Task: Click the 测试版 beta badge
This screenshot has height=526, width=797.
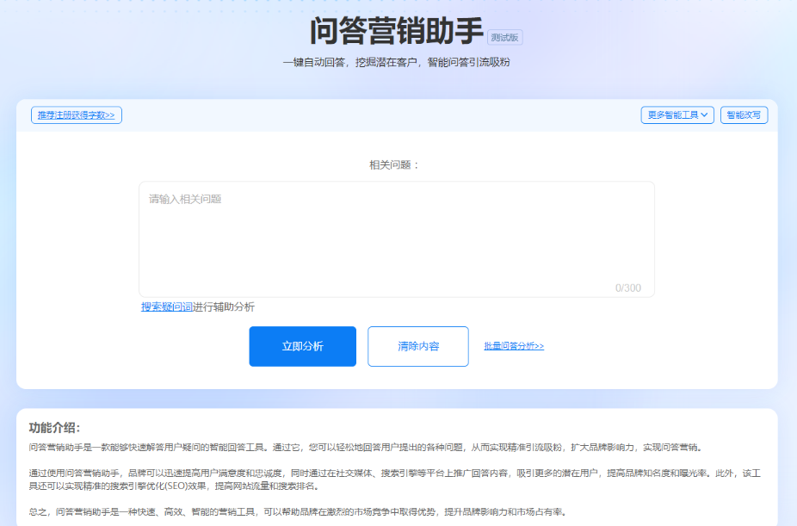Action: tap(505, 37)
